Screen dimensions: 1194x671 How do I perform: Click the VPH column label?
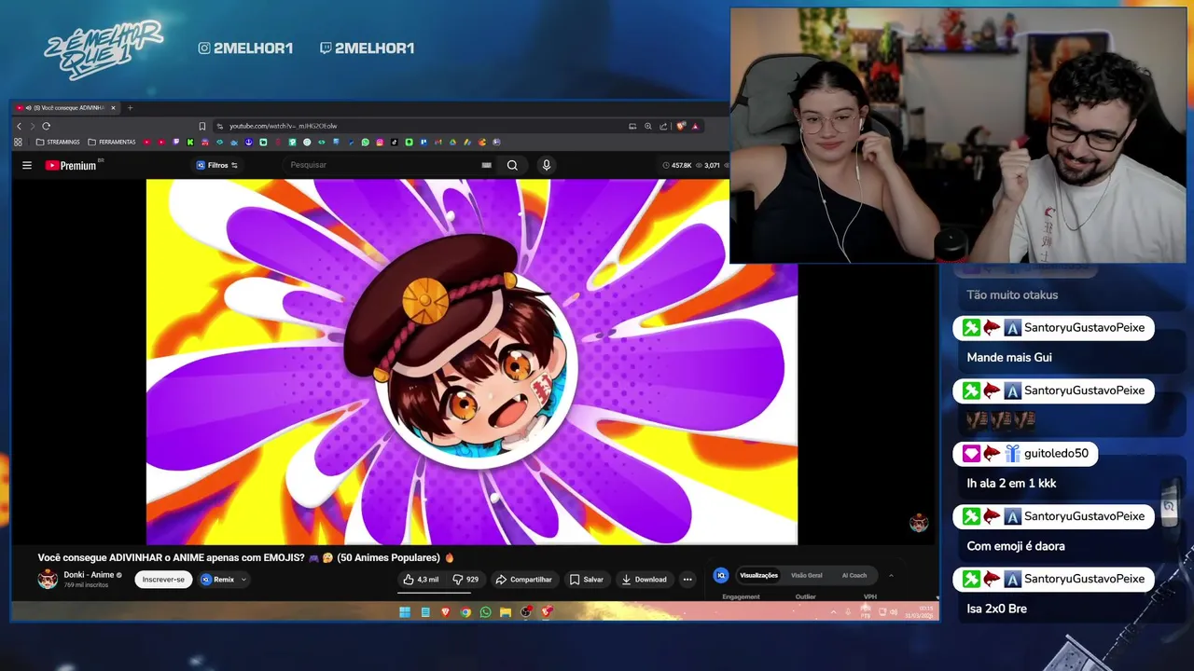pyautogui.click(x=869, y=596)
